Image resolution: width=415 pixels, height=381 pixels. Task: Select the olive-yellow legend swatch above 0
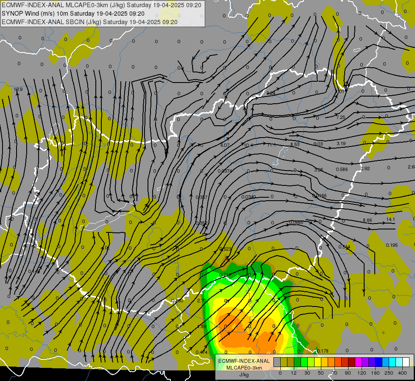284,362
